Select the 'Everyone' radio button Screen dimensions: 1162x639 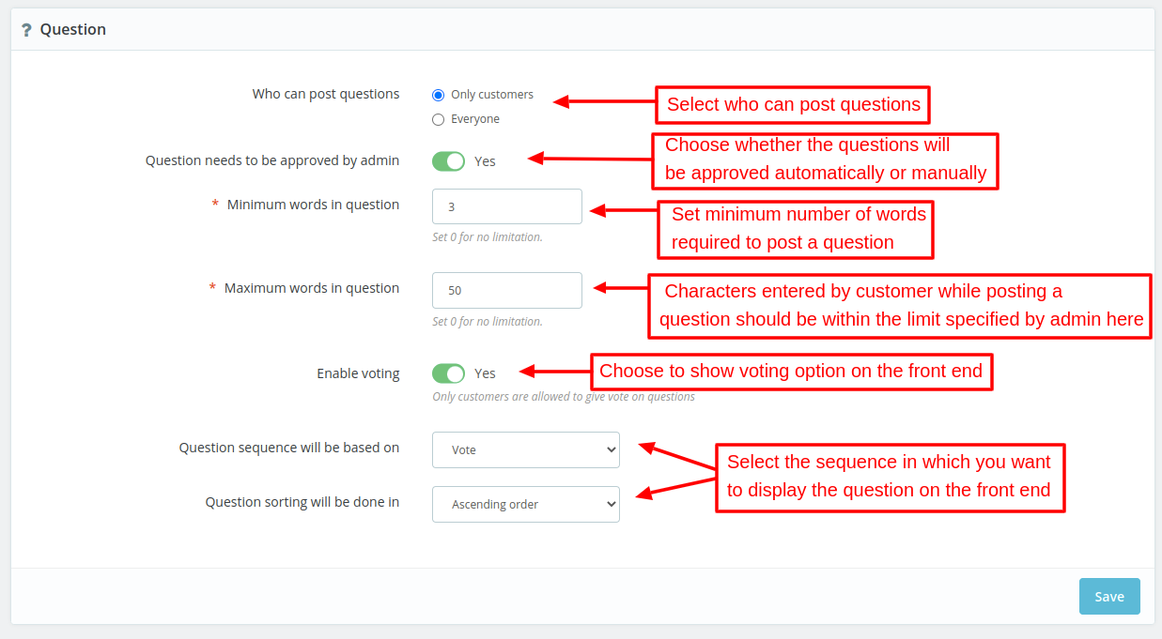[437, 118]
